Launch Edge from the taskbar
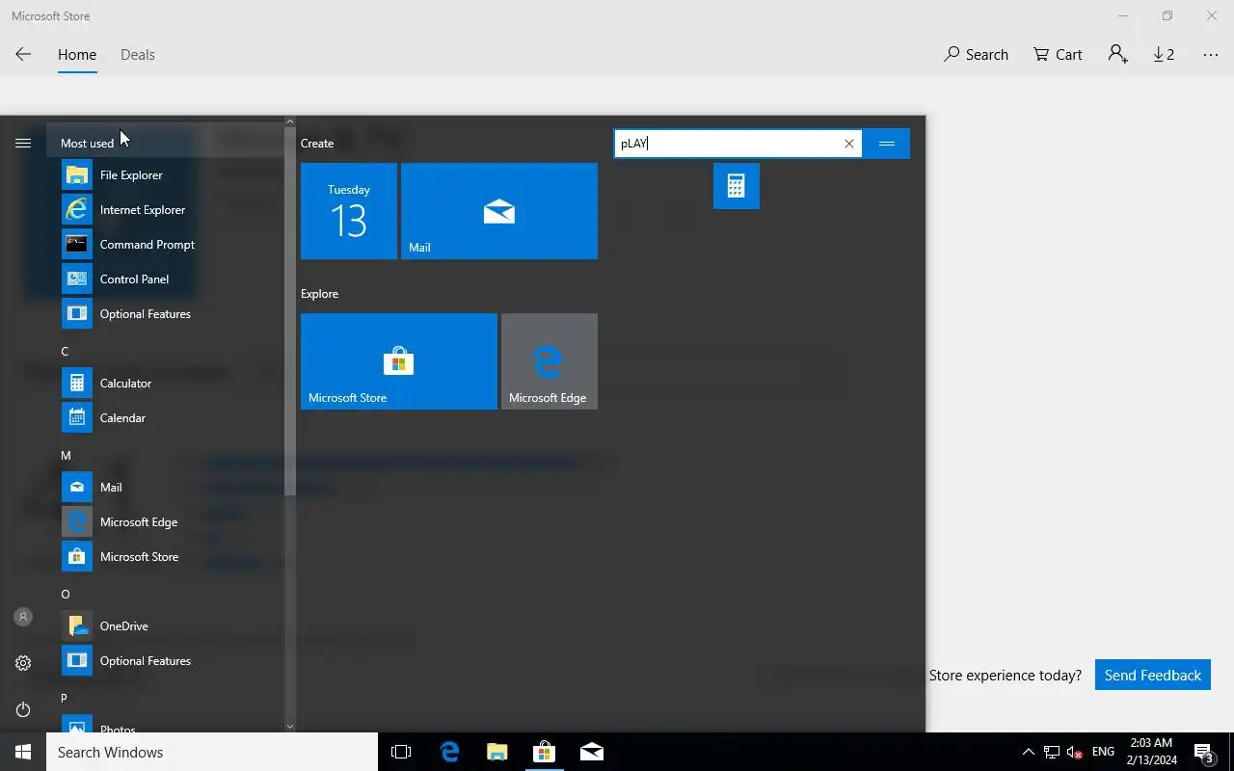Viewport: 1234px width, 771px height. point(449,752)
